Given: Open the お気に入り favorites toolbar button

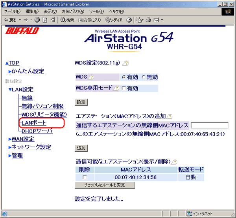Looking at the screenshot, I should (90, 20).
